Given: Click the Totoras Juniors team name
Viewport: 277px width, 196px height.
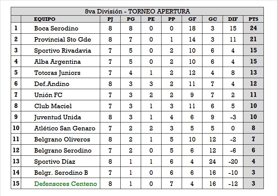Looking at the screenshot, I should pyautogui.click(x=57, y=73).
